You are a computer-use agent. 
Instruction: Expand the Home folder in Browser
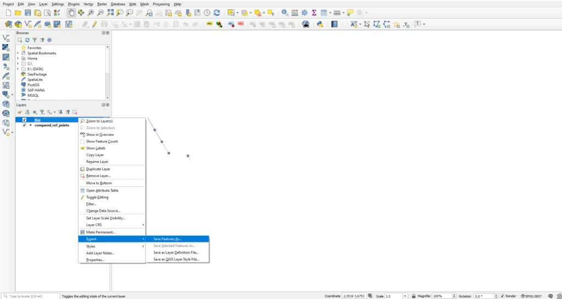click(x=18, y=58)
